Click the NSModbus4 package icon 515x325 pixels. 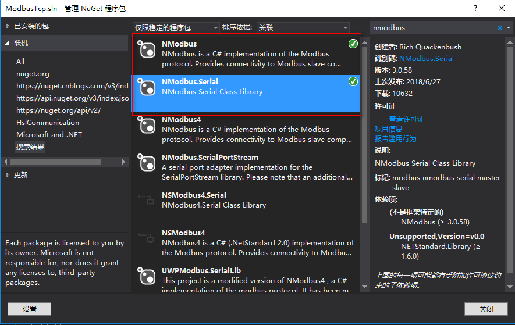pos(147,237)
